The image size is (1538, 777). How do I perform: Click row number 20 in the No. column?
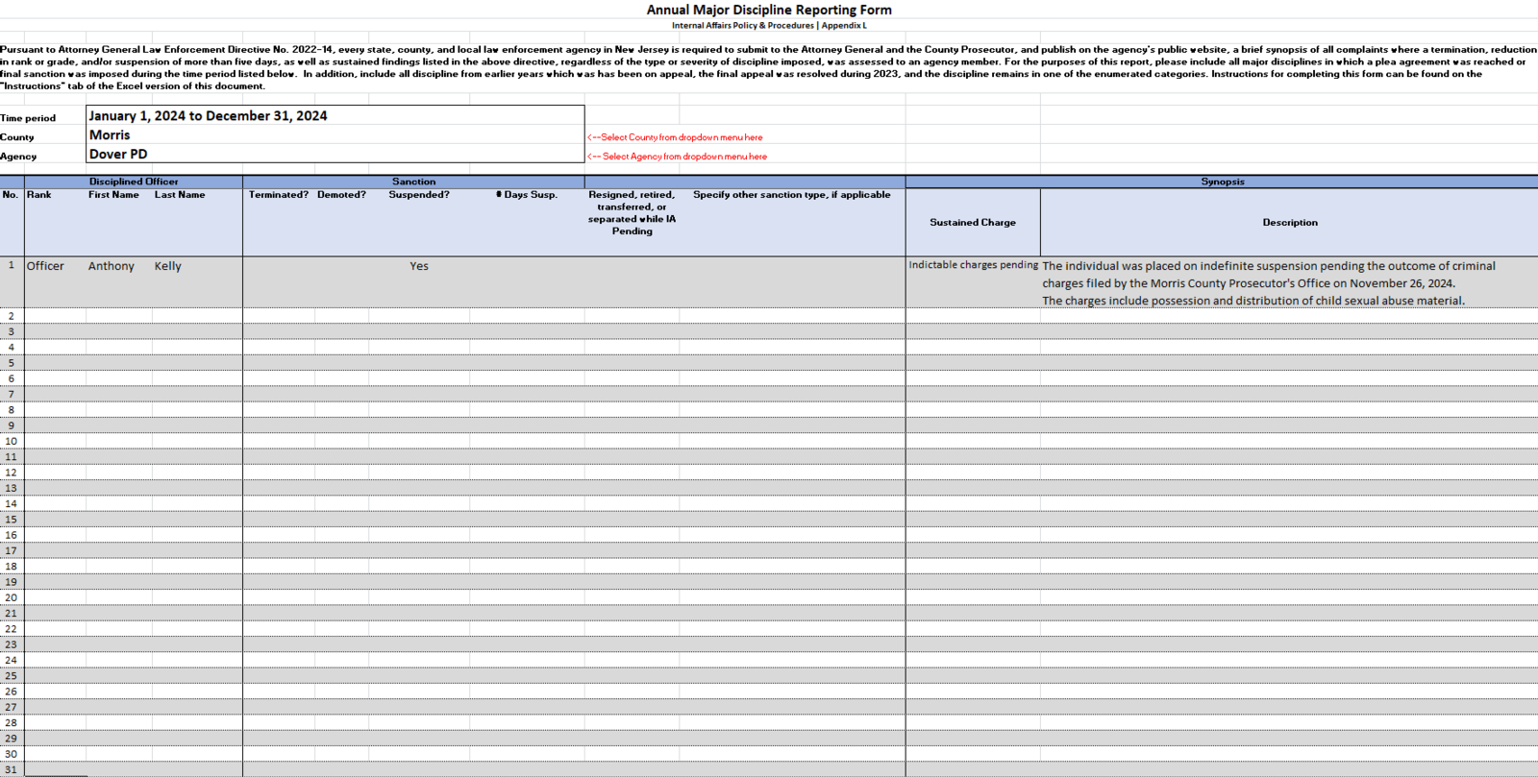(x=12, y=597)
